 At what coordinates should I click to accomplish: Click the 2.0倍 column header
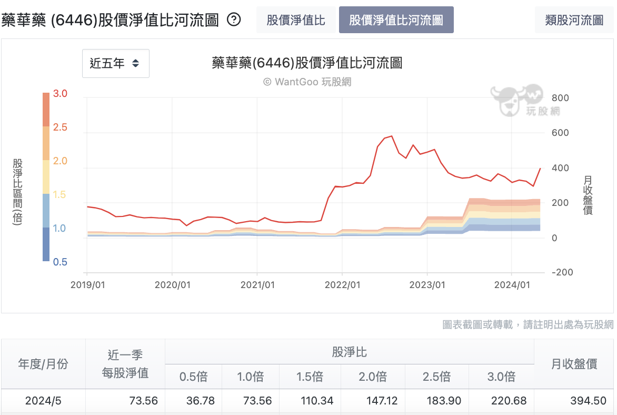[x=373, y=377]
